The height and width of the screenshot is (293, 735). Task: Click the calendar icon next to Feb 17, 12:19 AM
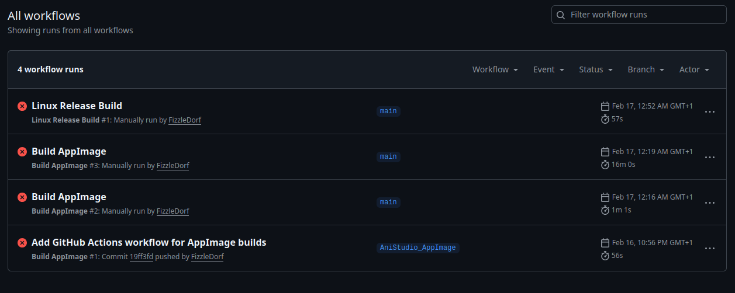605,152
